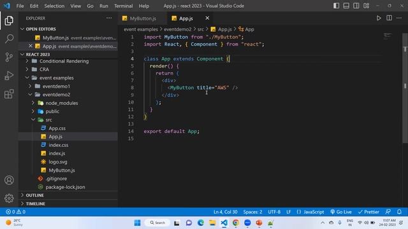Open the Help menu
The width and height of the screenshot is (408, 229).
144,6
